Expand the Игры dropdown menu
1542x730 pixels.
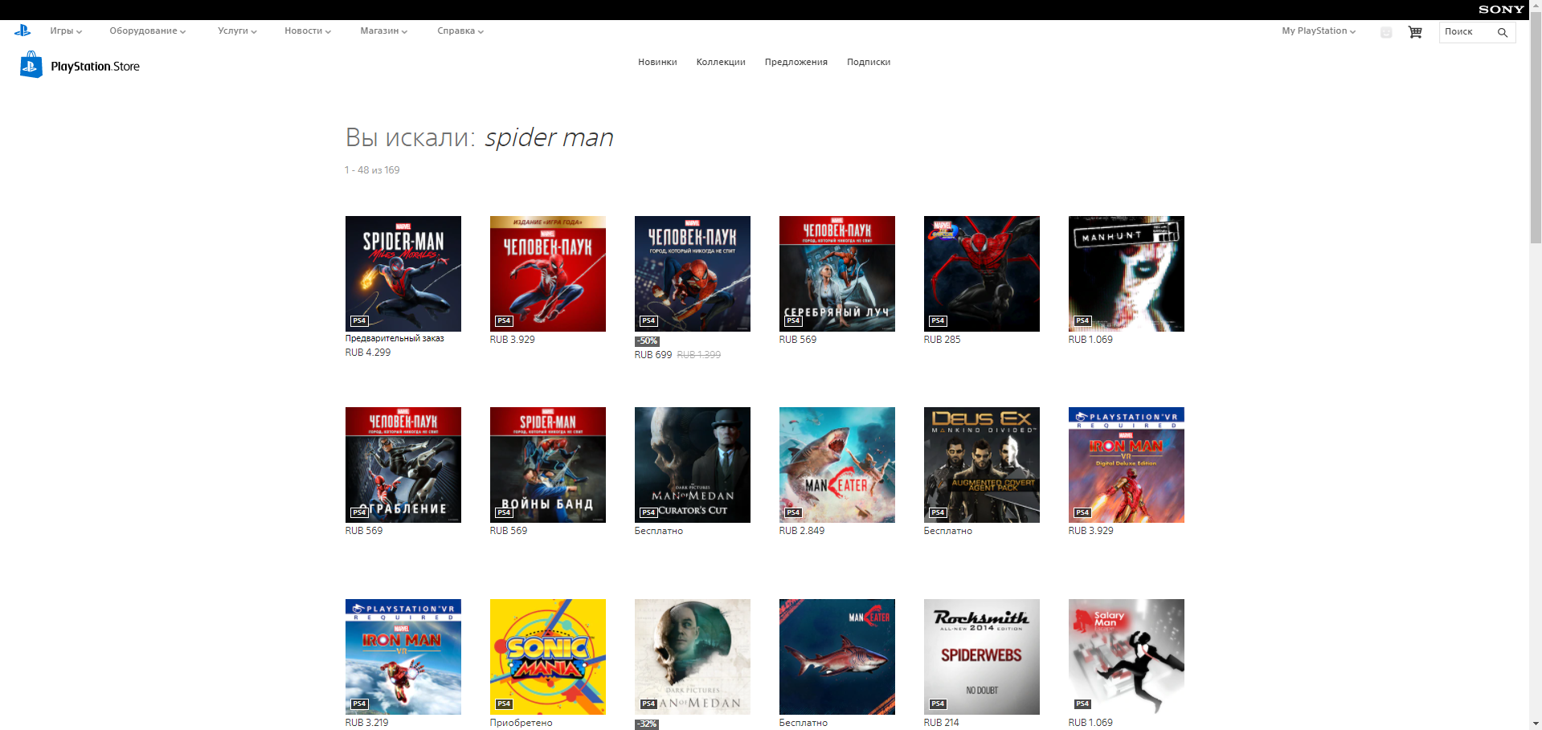pos(66,31)
